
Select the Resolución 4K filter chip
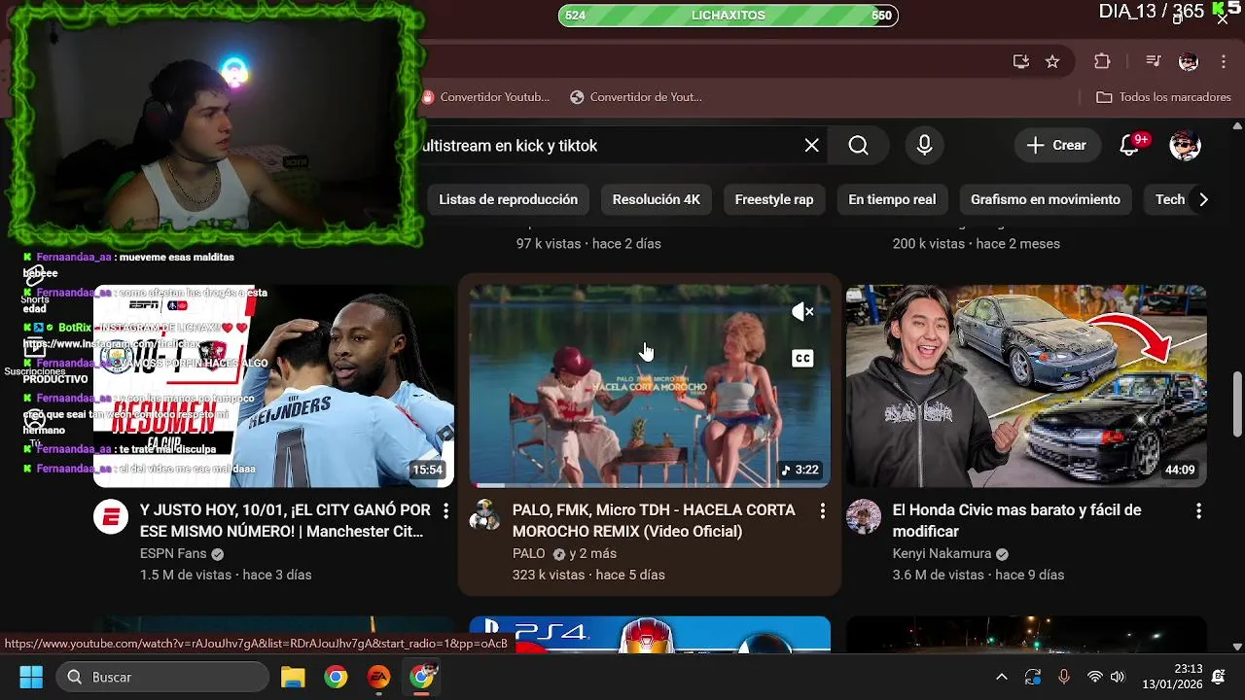click(657, 199)
